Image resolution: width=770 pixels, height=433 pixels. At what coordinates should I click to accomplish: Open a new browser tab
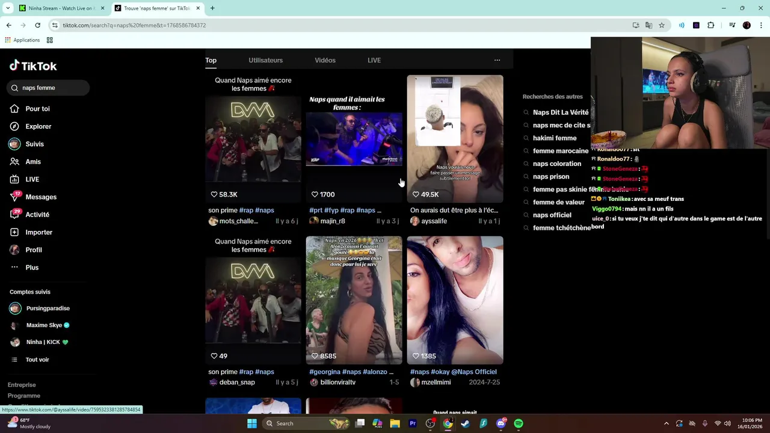[x=212, y=8]
